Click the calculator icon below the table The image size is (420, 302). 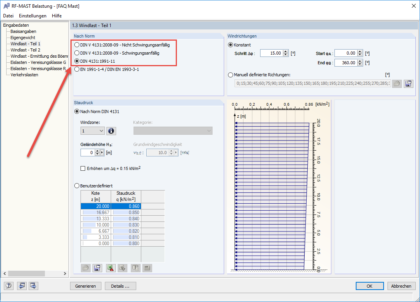pyautogui.click(x=147, y=268)
